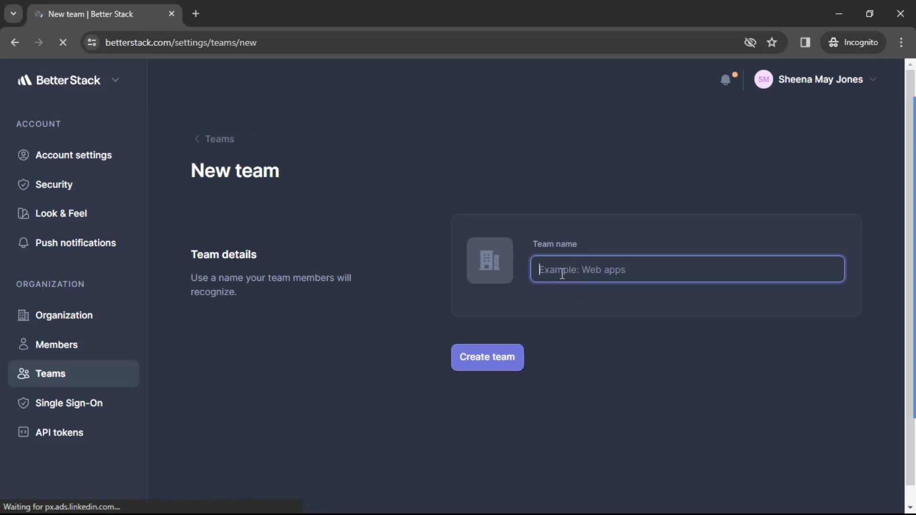Expand the Sheena May Jones account menu
916x515 pixels.
873,80
